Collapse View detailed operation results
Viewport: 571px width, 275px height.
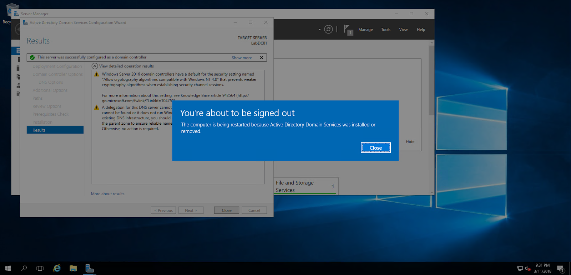click(95, 66)
